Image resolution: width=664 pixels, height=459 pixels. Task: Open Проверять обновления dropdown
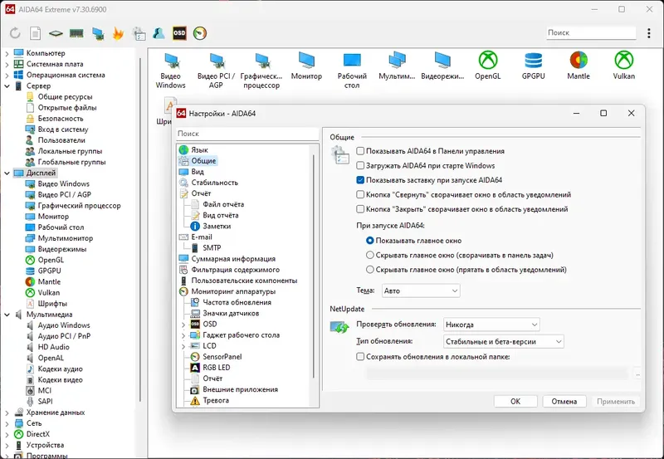491,325
